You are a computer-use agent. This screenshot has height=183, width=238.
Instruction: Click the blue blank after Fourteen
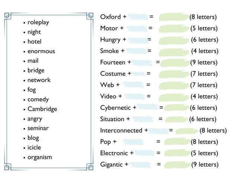[142, 63]
